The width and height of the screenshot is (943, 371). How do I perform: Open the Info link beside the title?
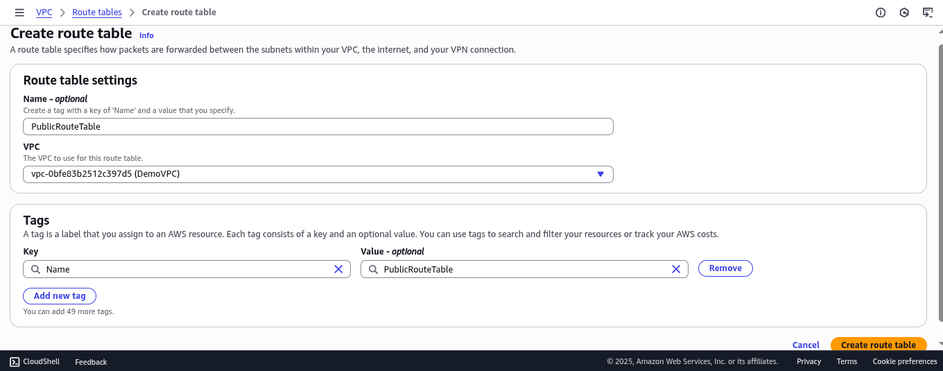click(146, 35)
